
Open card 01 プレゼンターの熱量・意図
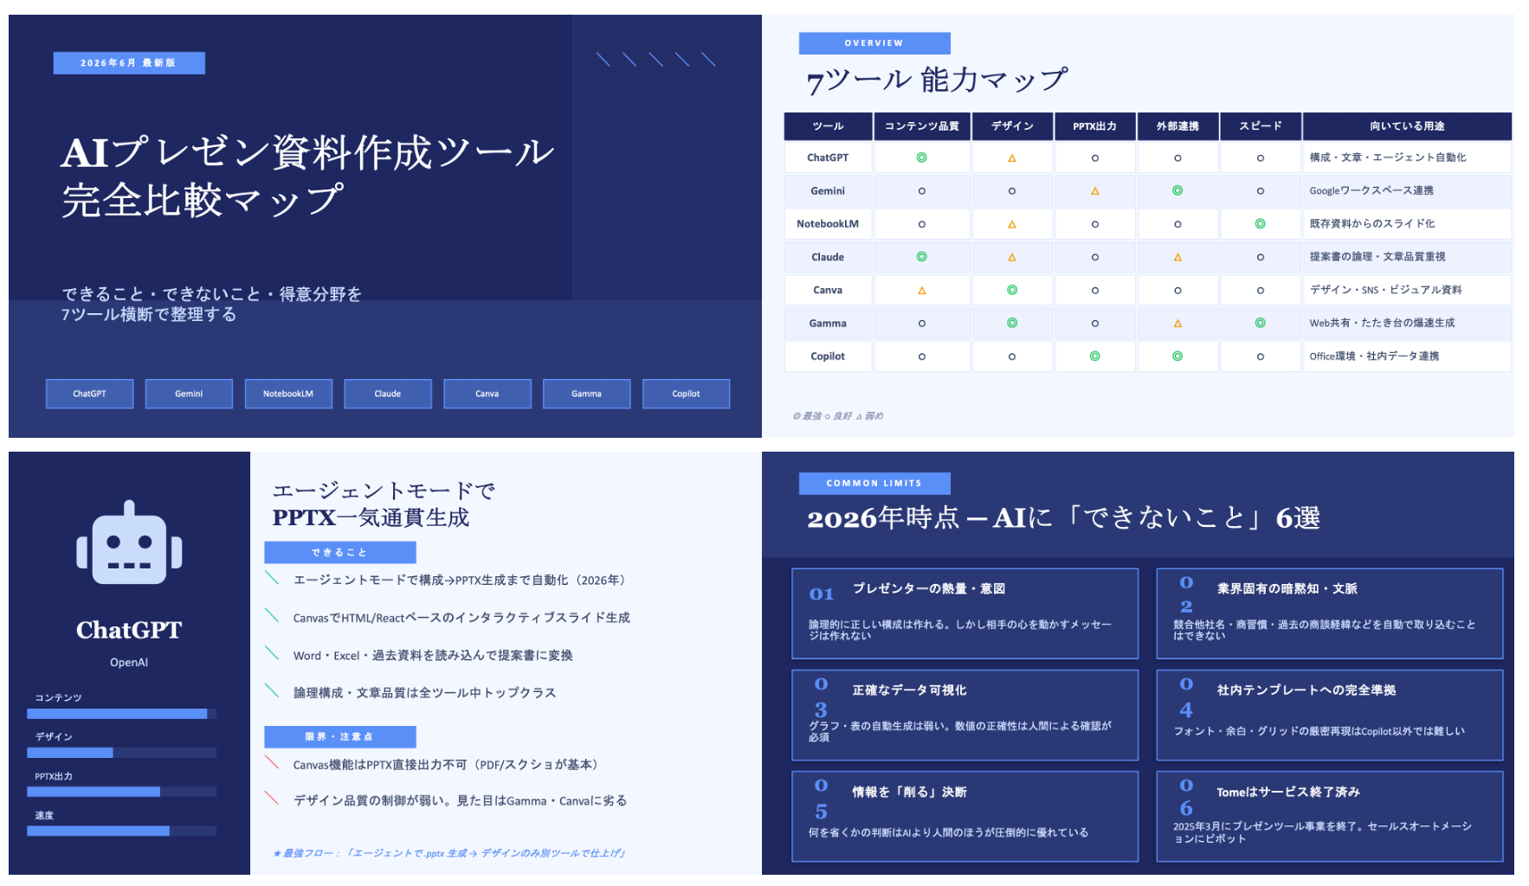coord(964,613)
